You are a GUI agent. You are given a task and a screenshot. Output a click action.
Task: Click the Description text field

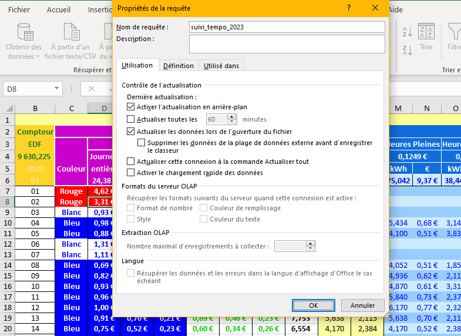[287, 44]
